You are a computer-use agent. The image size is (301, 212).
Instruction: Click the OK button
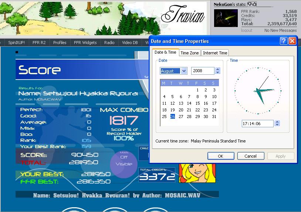pyautogui.click(x=221, y=156)
